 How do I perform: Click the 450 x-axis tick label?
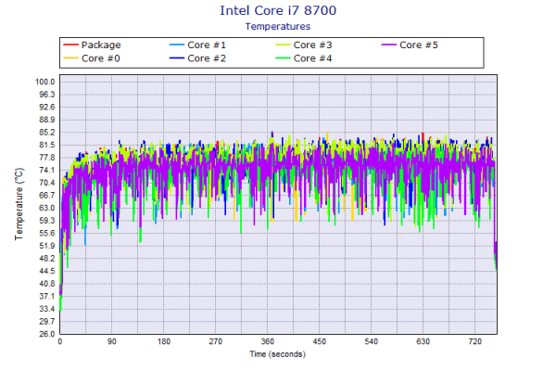(319, 341)
